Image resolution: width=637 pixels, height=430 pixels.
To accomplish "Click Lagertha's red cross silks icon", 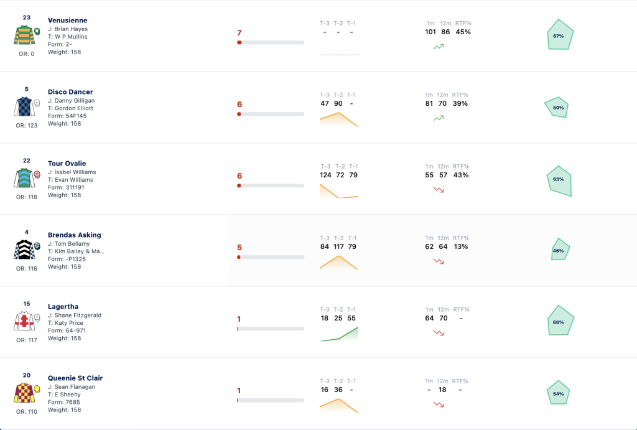I will click(26, 321).
